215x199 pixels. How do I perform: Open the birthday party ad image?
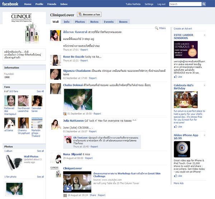186,99
